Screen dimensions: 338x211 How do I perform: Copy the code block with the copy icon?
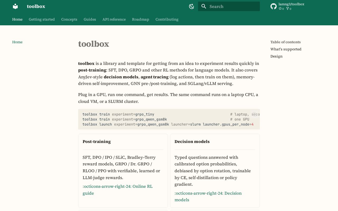pos(254,114)
